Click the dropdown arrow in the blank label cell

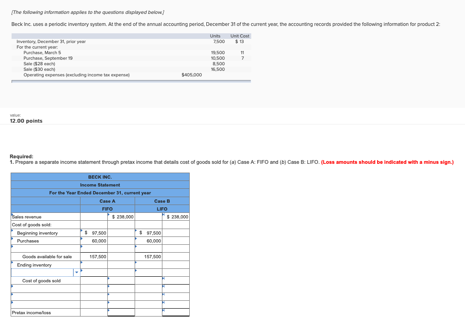(x=76, y=272)
